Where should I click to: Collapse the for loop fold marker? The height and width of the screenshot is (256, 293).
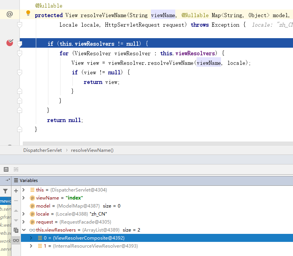(19, 53)
